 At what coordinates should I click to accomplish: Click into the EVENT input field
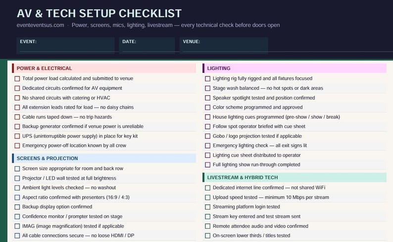click(x=66, y=46)
